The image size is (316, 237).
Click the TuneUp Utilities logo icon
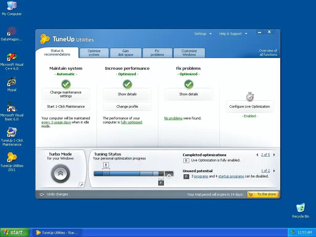pyautogui.click(x=45, y=39)
